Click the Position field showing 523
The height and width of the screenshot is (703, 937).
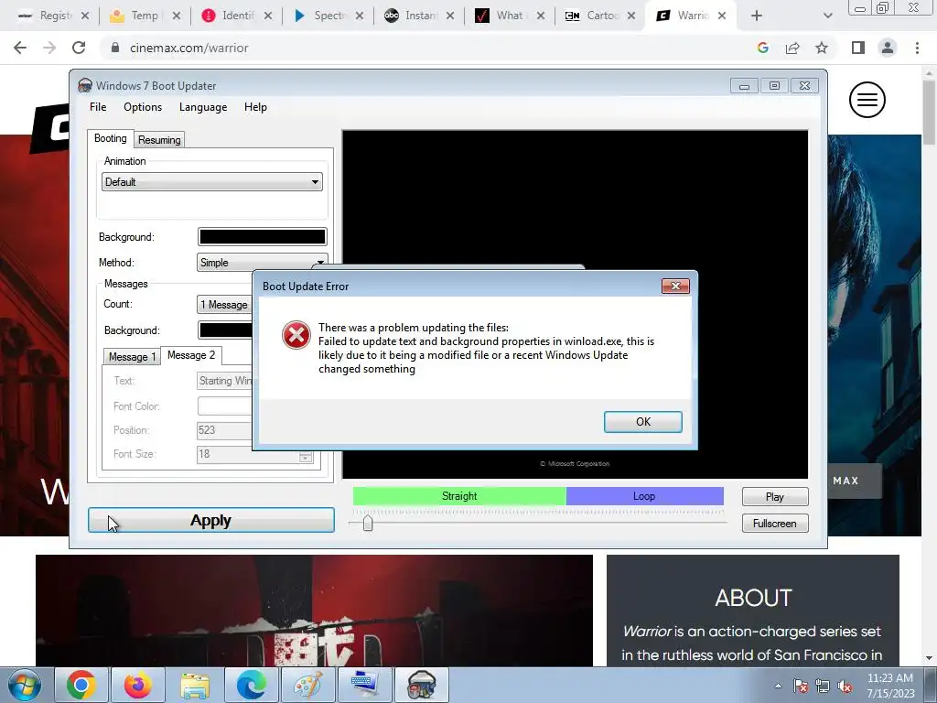point(225,430)
